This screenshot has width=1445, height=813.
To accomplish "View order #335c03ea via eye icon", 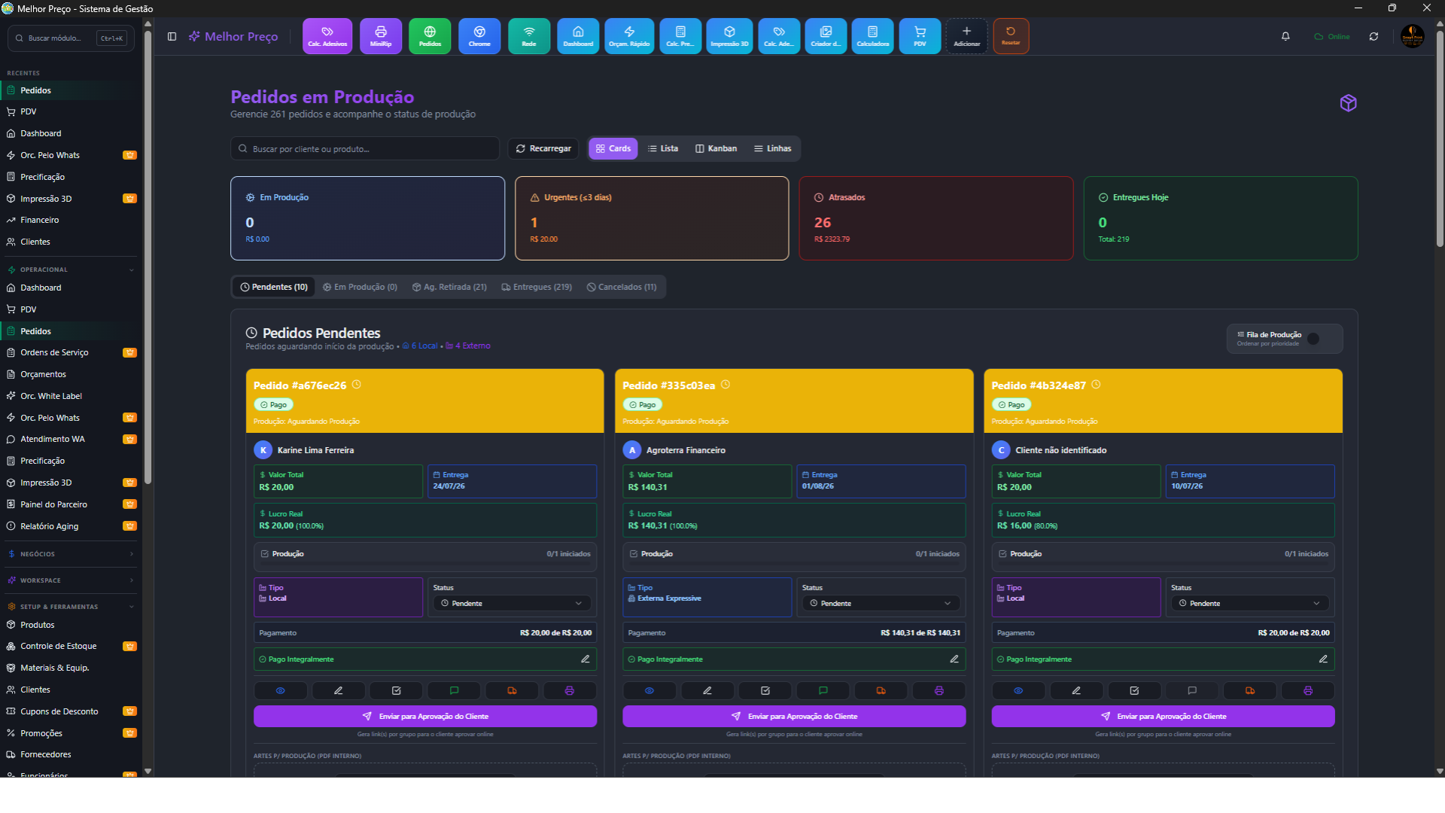I will pos(649,690).
